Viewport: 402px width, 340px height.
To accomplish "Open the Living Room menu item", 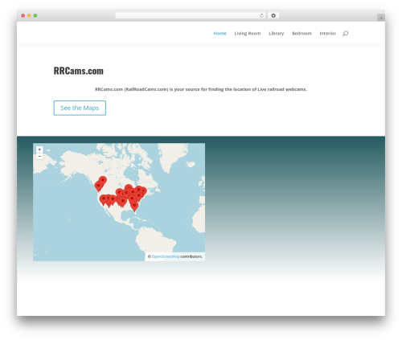I will 248,33.
